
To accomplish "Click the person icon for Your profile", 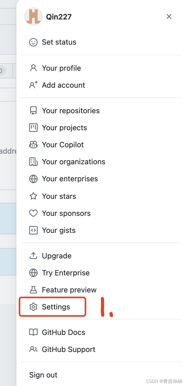I will coord(33,68).
